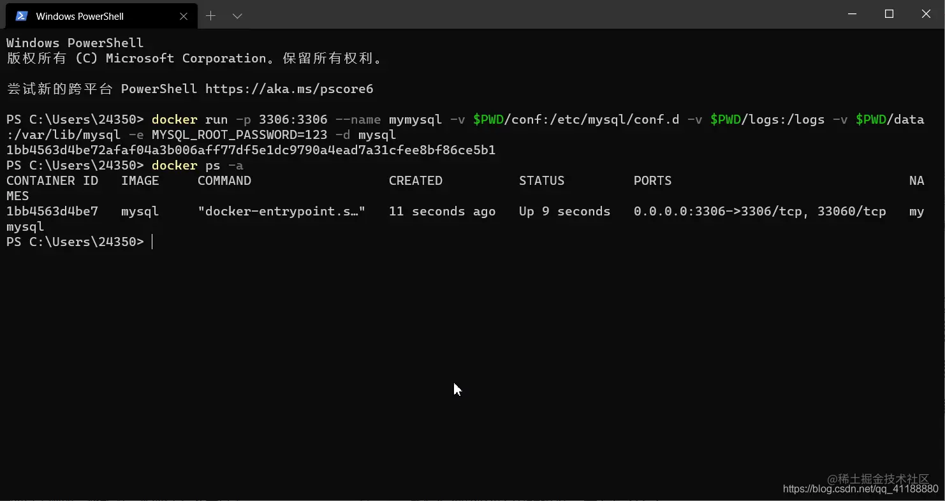Click MYSQL_ROOT_PASSWORD=123 in the run command
945x501 pixels.
(240, 135)
